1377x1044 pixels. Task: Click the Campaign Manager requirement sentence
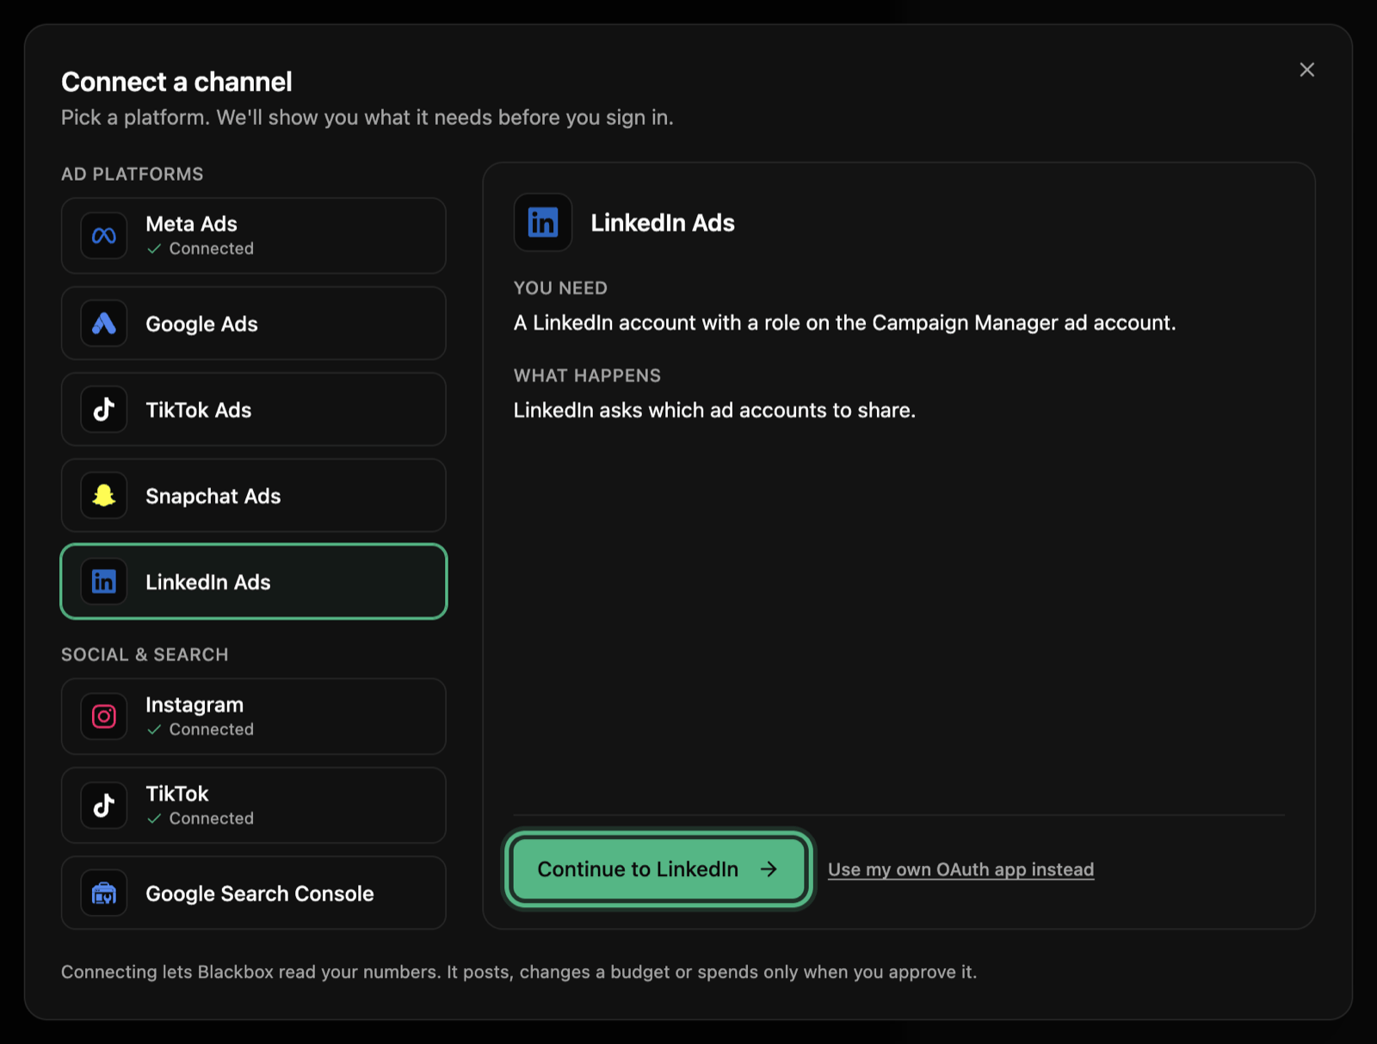[x=844, y=323]
